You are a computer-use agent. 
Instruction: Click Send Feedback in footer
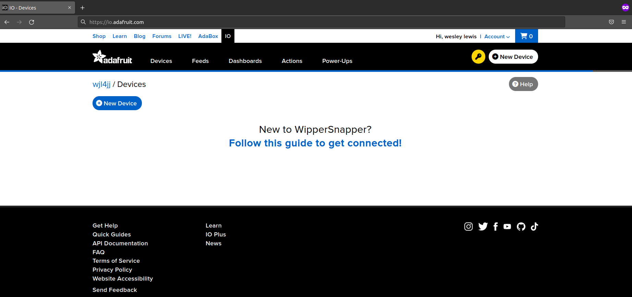pos(115,290)
